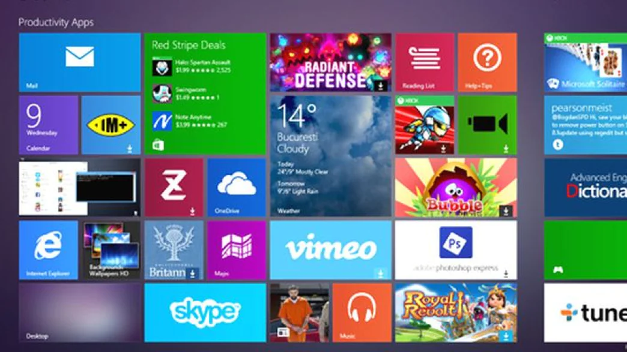
Task: Launch the Skype tile
Action: click(x=205, y=312)
